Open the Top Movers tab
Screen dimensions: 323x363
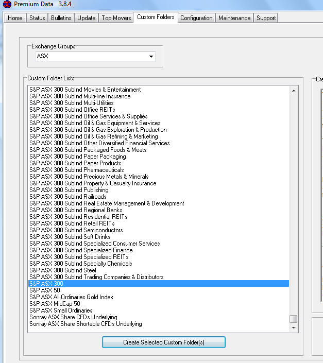pyautogui.click(x=116, y=18)
